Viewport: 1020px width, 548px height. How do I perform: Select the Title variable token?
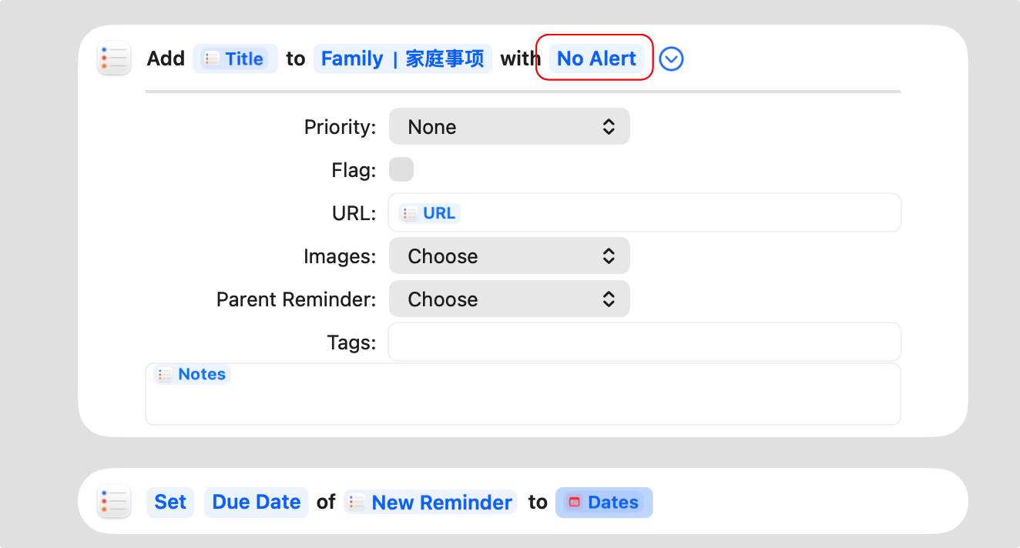[x=235, y=59]
